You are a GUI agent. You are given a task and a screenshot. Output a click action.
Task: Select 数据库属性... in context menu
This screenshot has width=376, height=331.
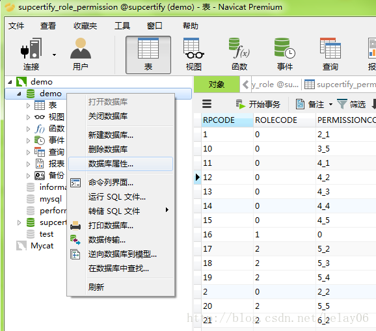(x=120, y=164)
